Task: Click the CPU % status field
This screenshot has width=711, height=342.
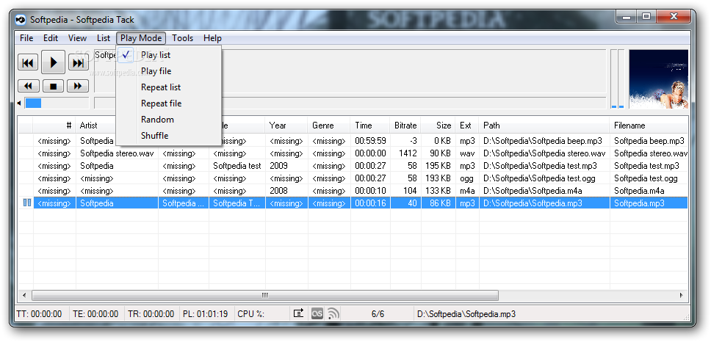Action: pos(250,314)
